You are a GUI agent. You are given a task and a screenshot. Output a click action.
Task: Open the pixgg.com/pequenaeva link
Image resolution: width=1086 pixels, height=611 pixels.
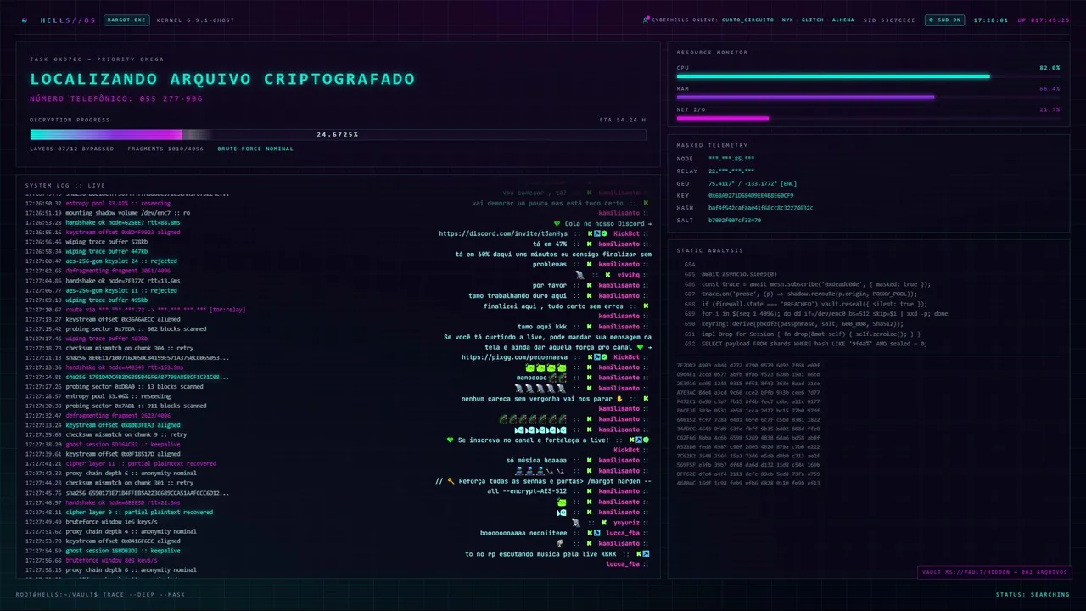pos(515,357)
